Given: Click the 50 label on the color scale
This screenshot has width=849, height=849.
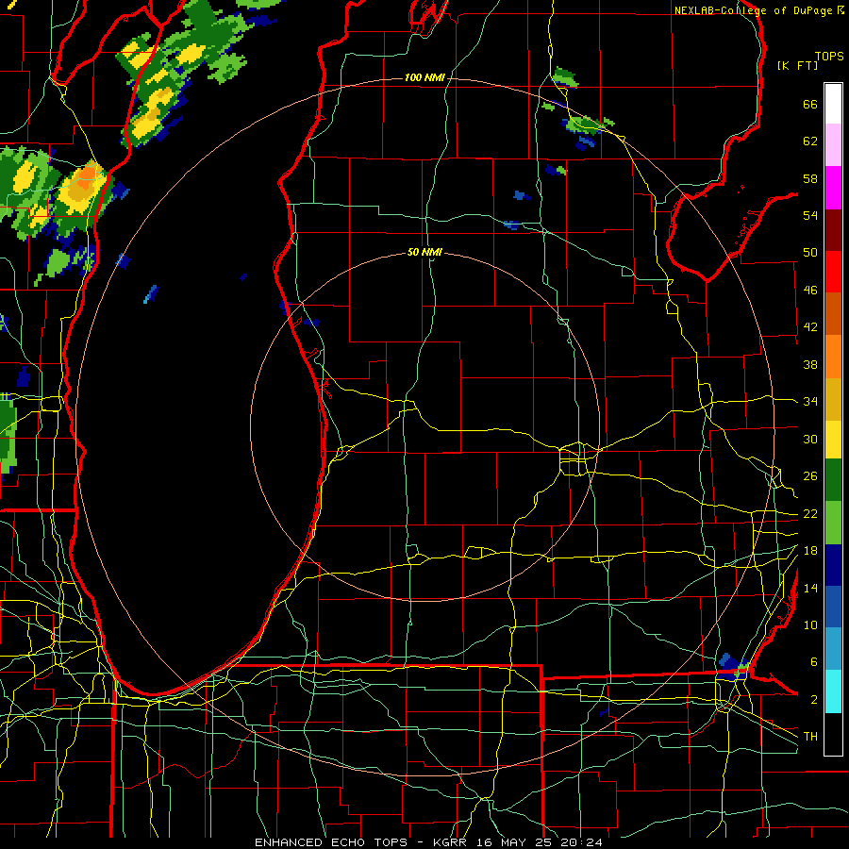Looking at the screenshot, I should [810, 253].
